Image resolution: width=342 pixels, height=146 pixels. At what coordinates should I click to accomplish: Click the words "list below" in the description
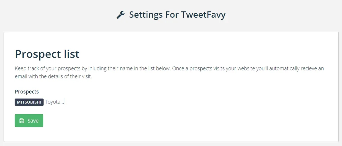158,69
